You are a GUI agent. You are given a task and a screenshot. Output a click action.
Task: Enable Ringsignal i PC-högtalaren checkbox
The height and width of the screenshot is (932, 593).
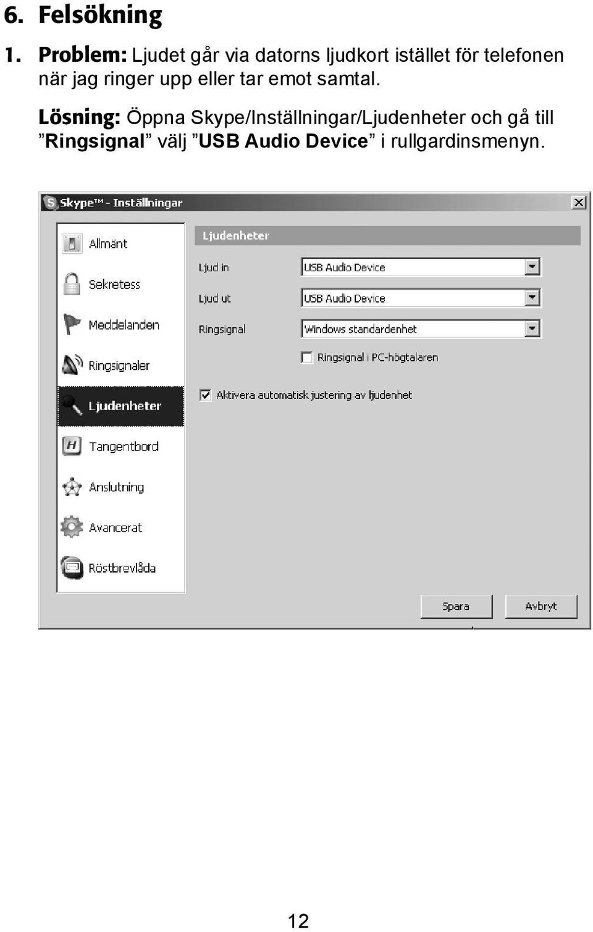pos(307,357)
